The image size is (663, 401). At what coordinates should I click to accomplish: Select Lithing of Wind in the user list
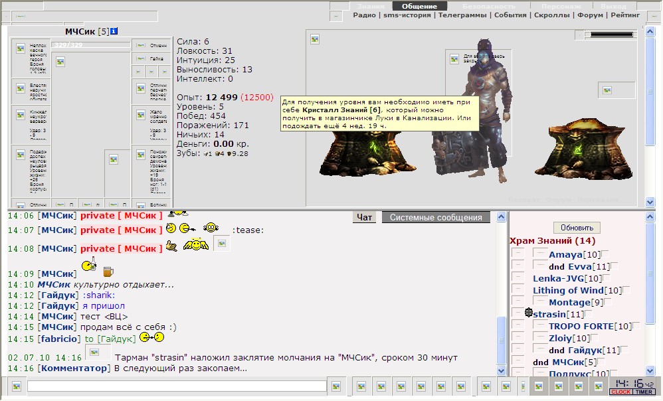(568, 290)
